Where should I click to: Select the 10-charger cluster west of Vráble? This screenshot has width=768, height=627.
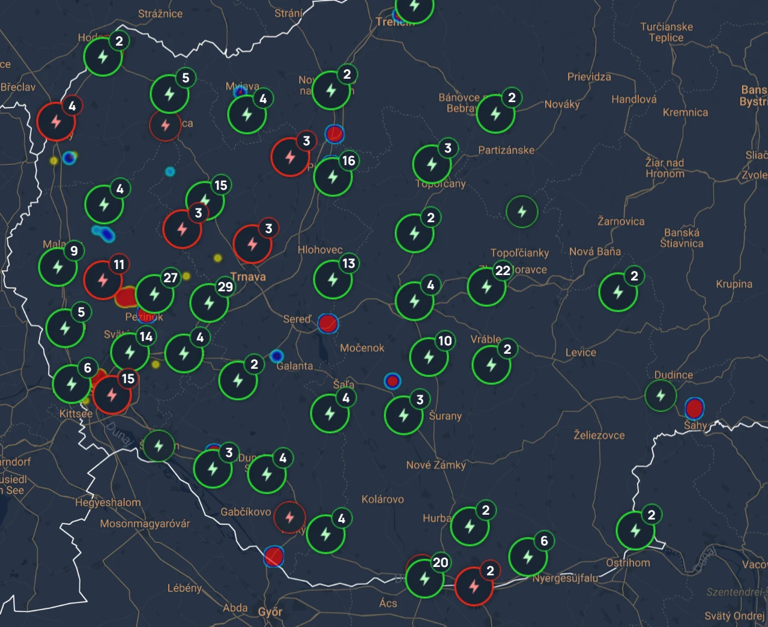[429, 357]
